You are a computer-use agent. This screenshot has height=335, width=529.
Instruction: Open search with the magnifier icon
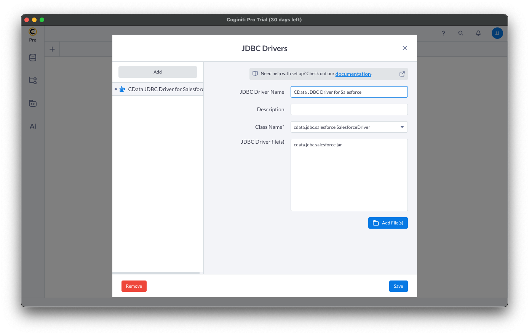tap(460, 33)
